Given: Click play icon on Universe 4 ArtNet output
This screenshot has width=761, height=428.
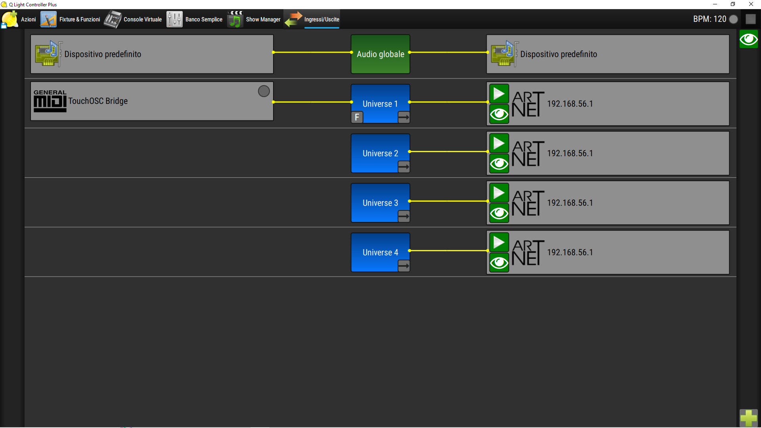Looking at the screenshot, I should pyautogui.click(x=499, y=243).
